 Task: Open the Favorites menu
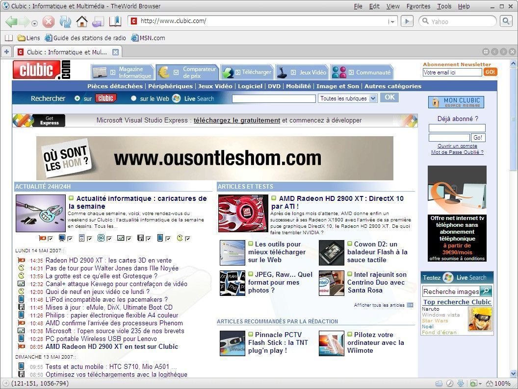pos(418,6)
